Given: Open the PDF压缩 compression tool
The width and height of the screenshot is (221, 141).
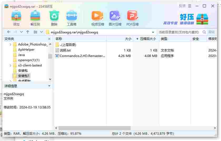Looking at the screenshot, I should coord(132,18).
